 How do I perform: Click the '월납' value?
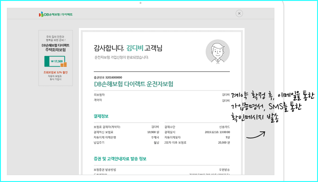tap(156, 143)
